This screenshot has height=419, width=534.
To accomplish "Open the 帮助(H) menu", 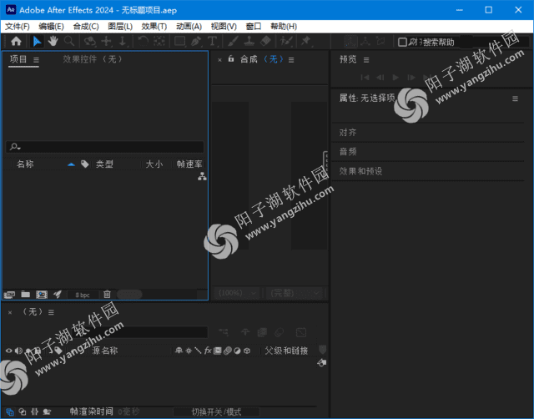I will click(284, 27).
